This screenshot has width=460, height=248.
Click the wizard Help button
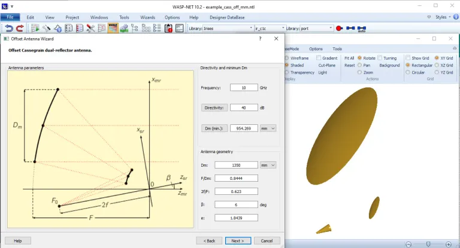point(18,241)
